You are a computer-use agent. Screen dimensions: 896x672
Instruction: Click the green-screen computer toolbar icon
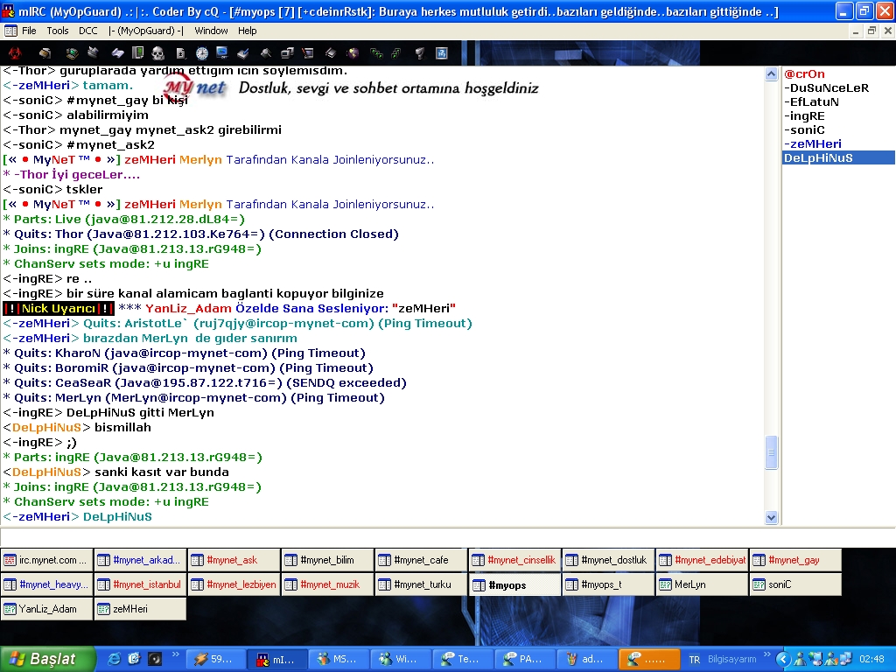(72, 53)
